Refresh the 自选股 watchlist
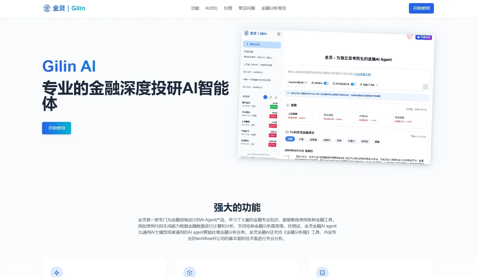This screenshot has width=478, height=277. [271, 97]
